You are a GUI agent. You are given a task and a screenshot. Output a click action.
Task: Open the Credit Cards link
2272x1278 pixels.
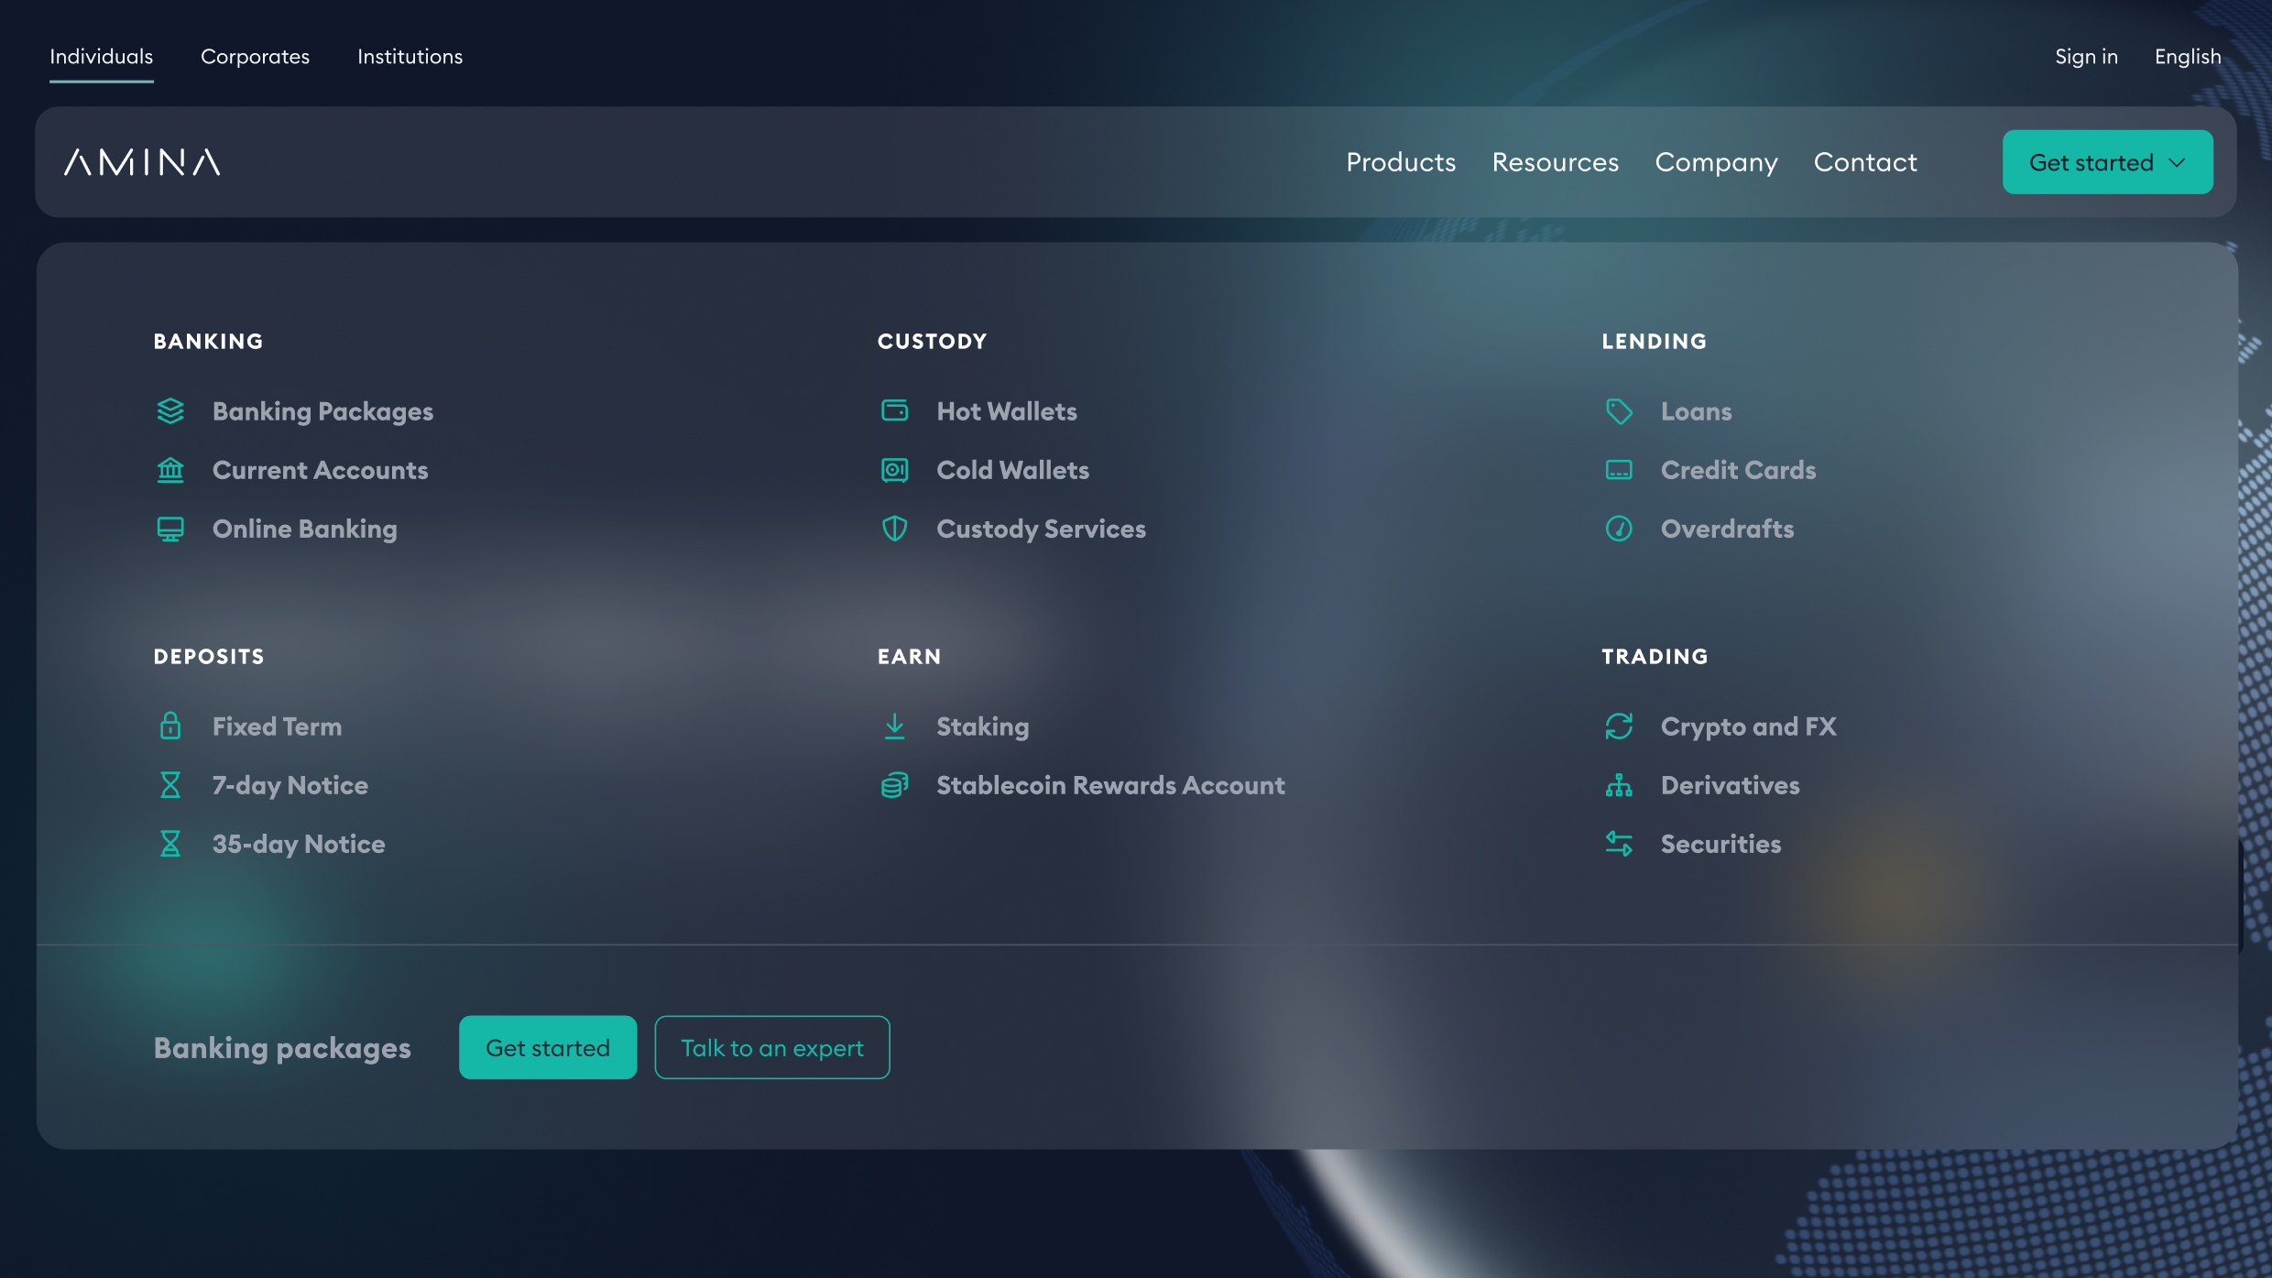[1738, 470]
